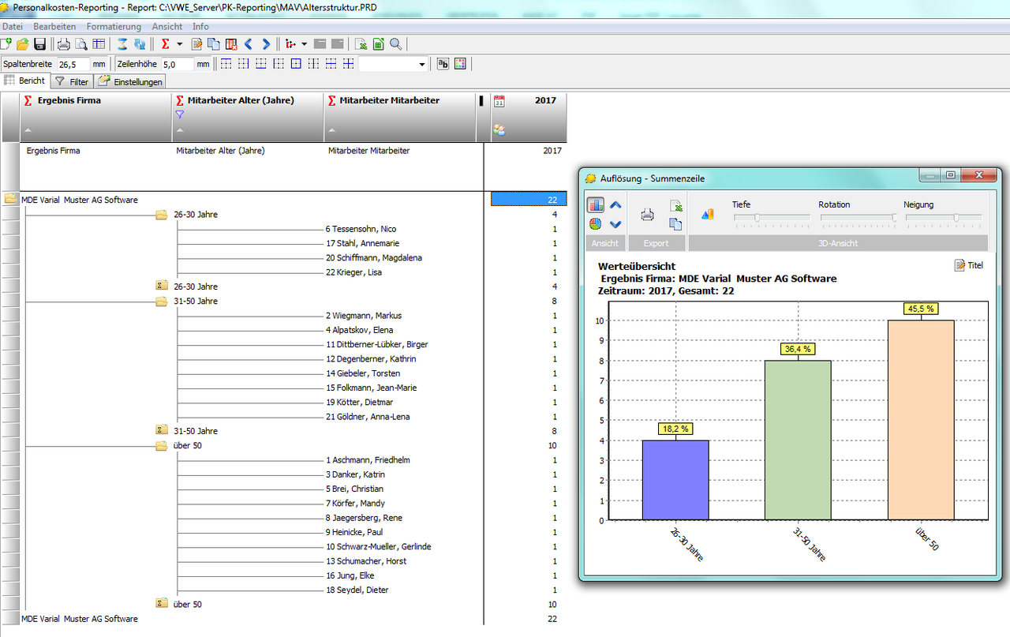The height and width of the screenshot is (637, 1010).
Task: Refresh the report data with the refresh icon
Action: click(140, 44)
